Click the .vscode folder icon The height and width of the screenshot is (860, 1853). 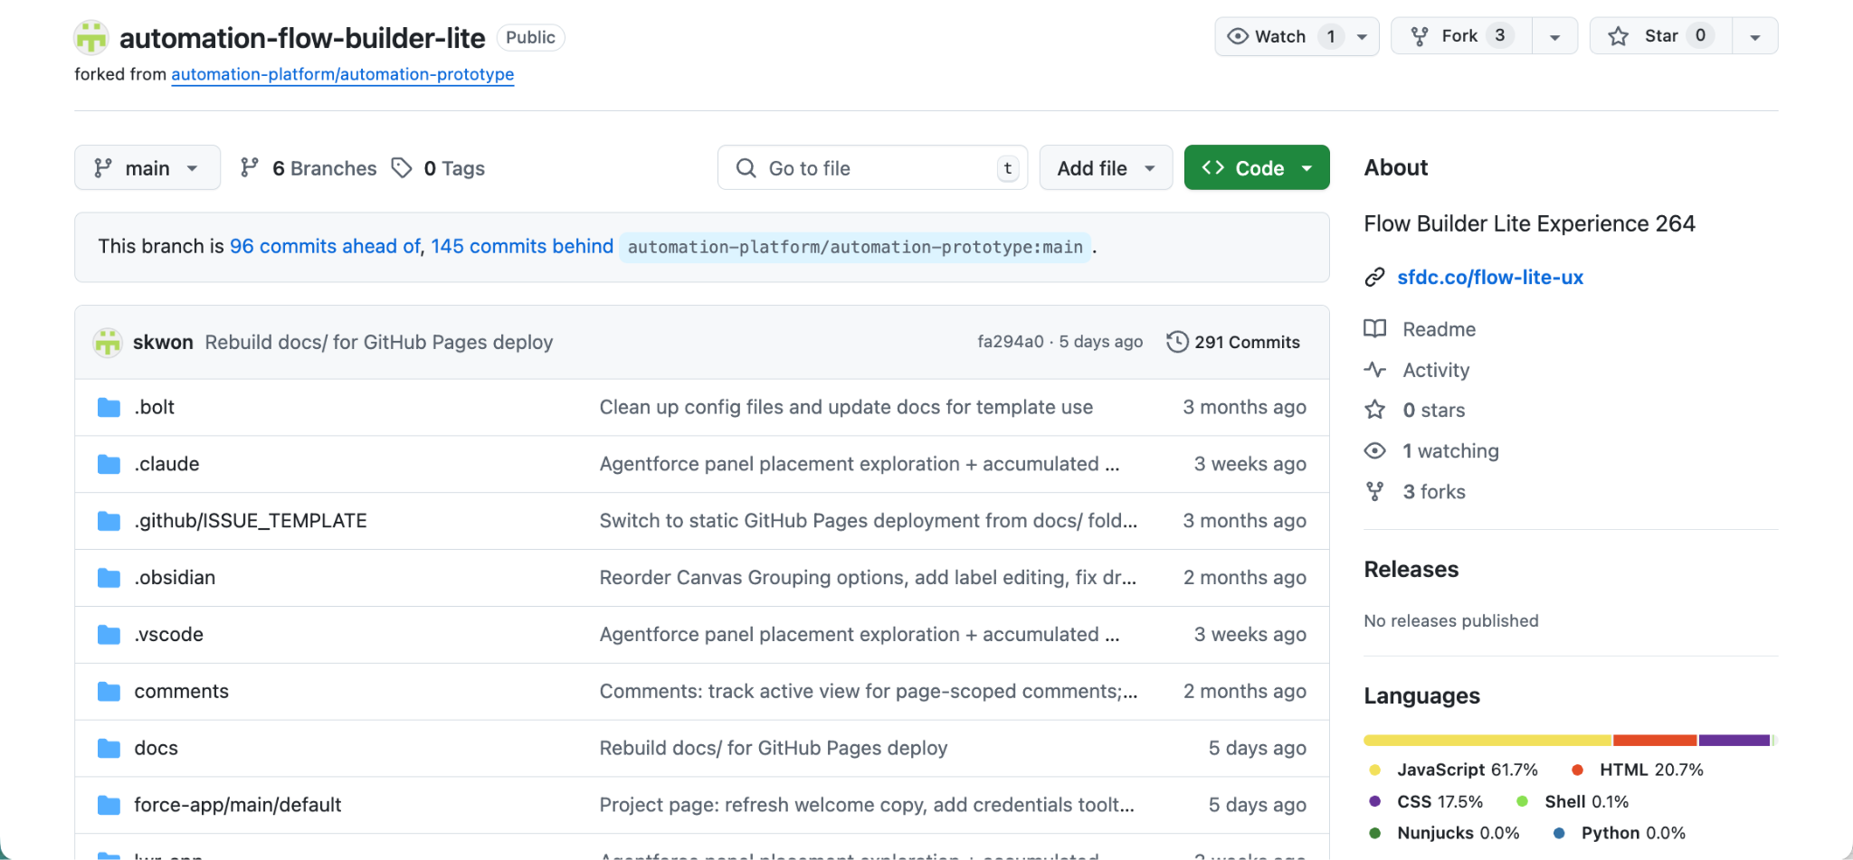pyautogui.click(x=109, y=635)
